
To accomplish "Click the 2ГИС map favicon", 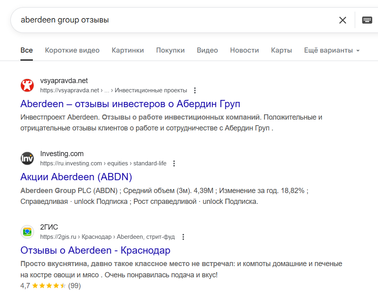I will (x=27, y=232).
